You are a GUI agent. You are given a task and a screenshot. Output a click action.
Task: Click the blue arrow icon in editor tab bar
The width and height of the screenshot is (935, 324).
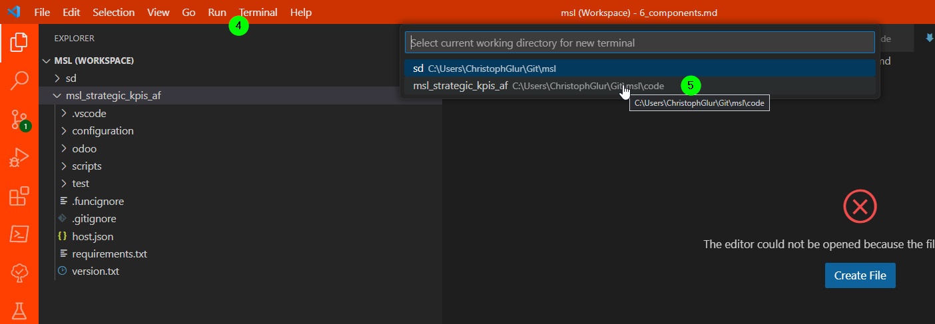point(930,39)
